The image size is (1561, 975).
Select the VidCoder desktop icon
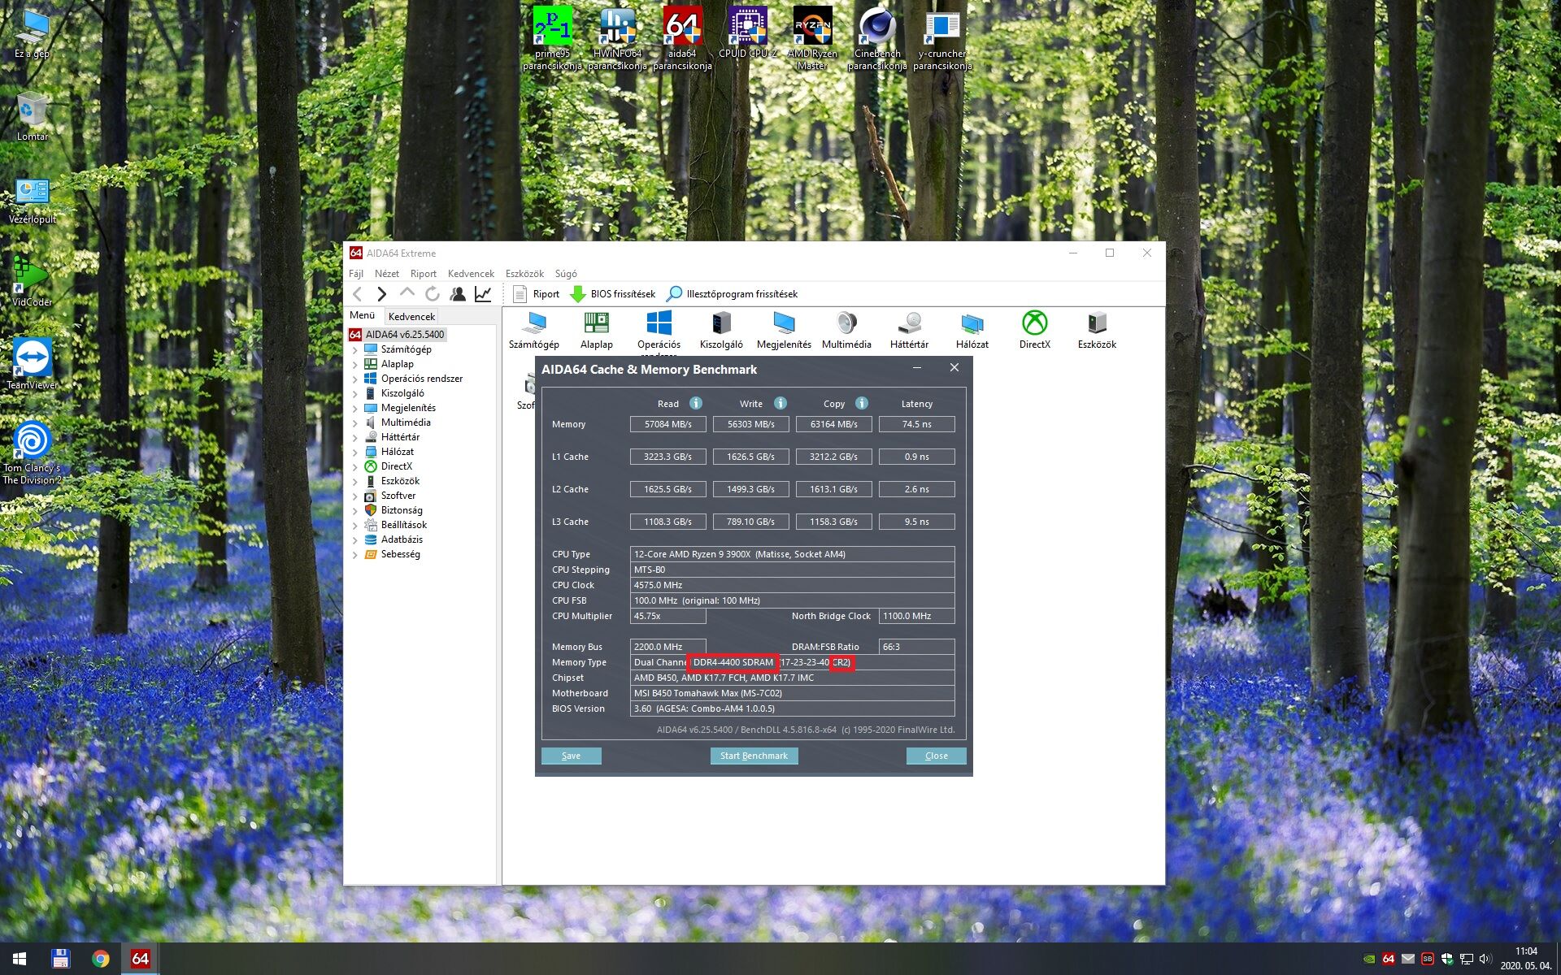click(x=33, y=283)
